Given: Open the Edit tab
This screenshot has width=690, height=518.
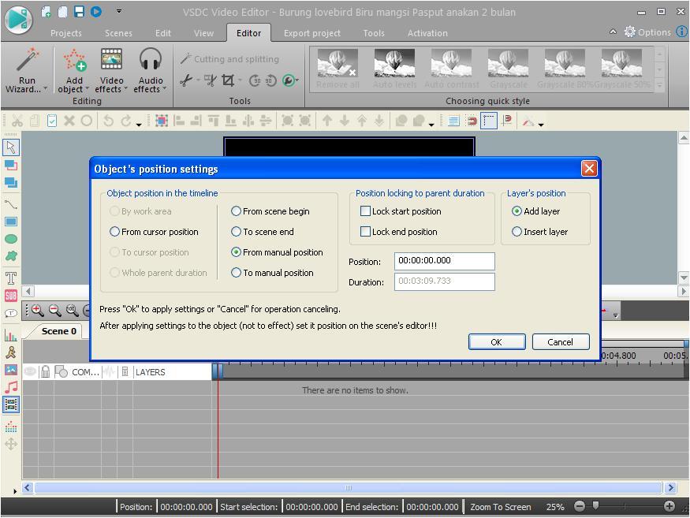Looking at the screenshot, I should pyautogui.click(x=162, y=33).
